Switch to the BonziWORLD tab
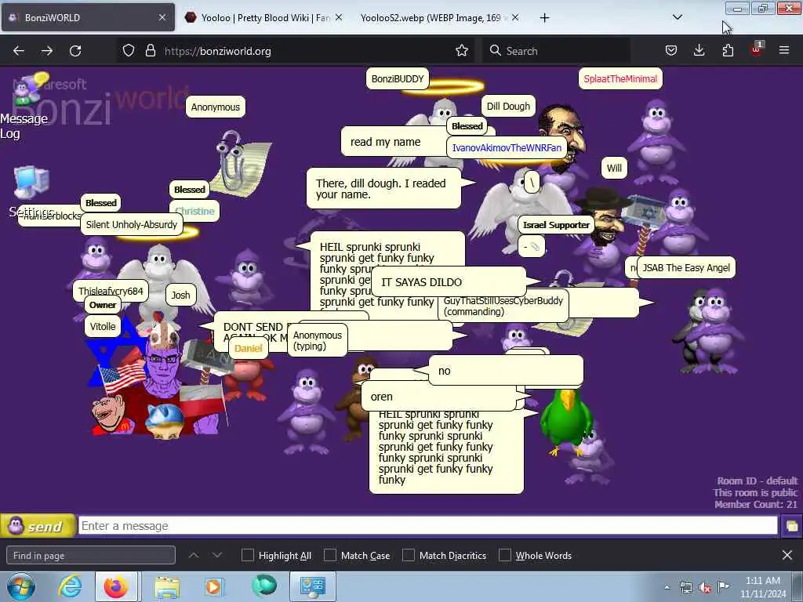This screenshot has height=602, width=803. [x=82, y=17]
